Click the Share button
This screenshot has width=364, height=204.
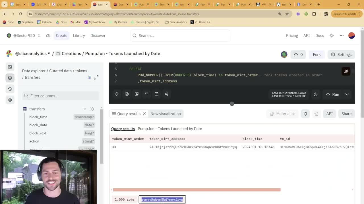point(346,114)
